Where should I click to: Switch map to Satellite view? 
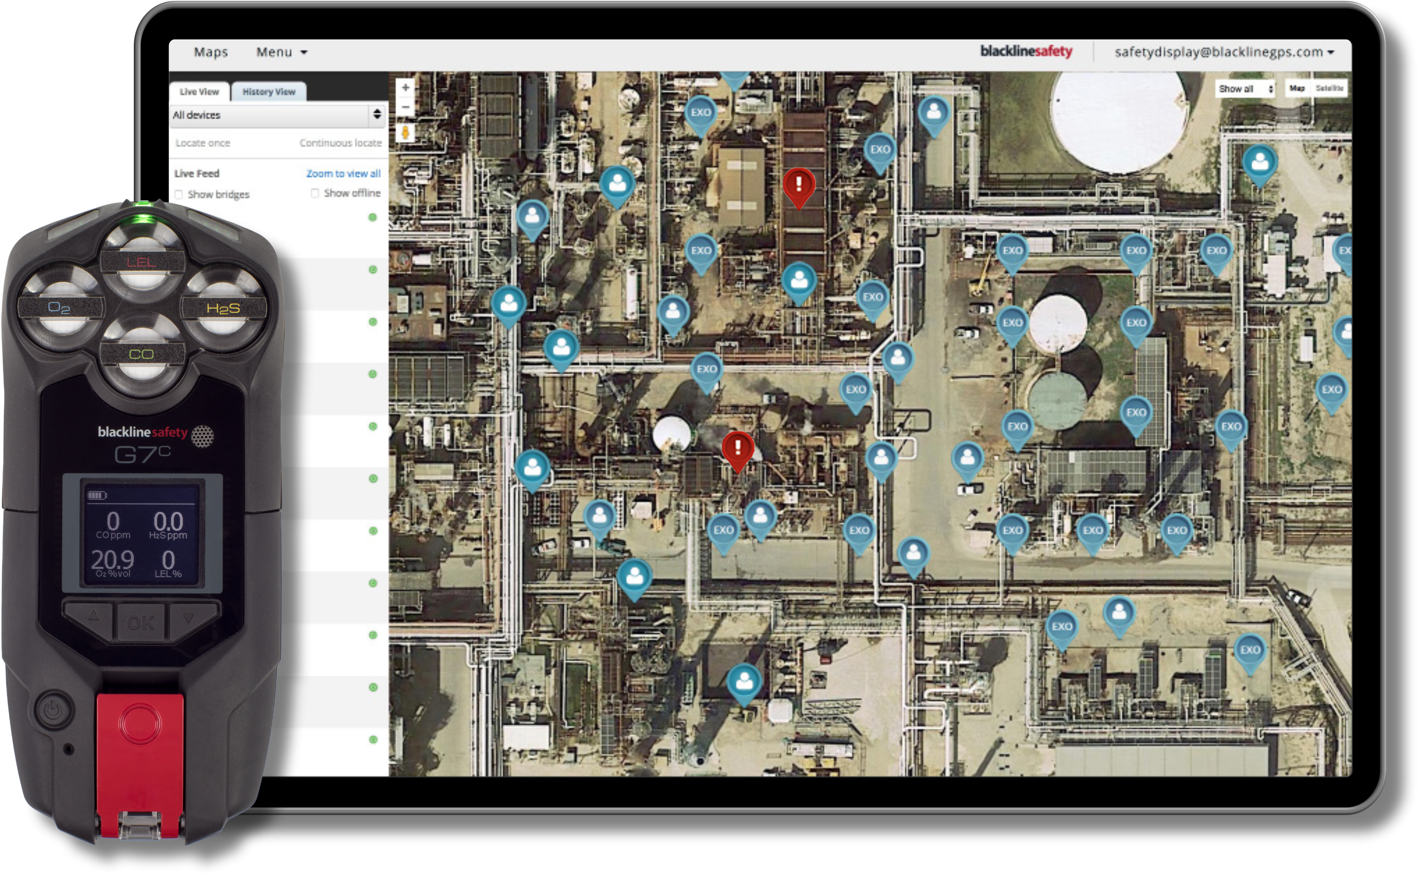[1329, 89]
